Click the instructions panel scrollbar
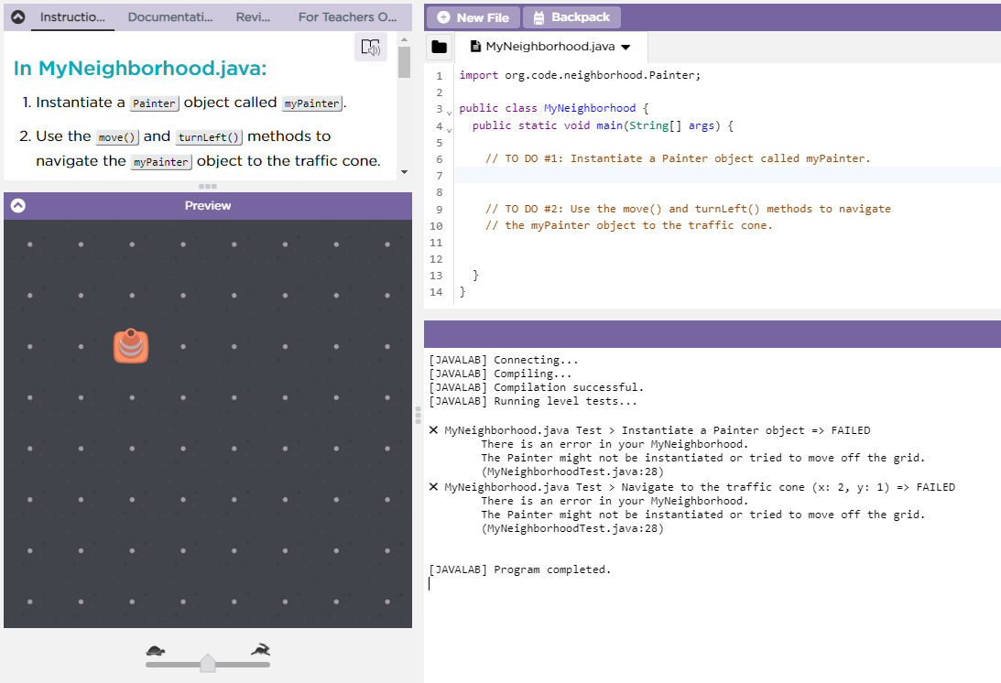1001x683 pixels. (x=404, y=63)
